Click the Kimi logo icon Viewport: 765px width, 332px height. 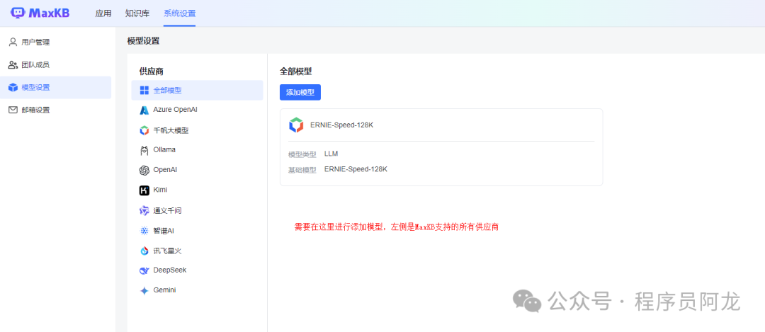(x=144, y=190)
